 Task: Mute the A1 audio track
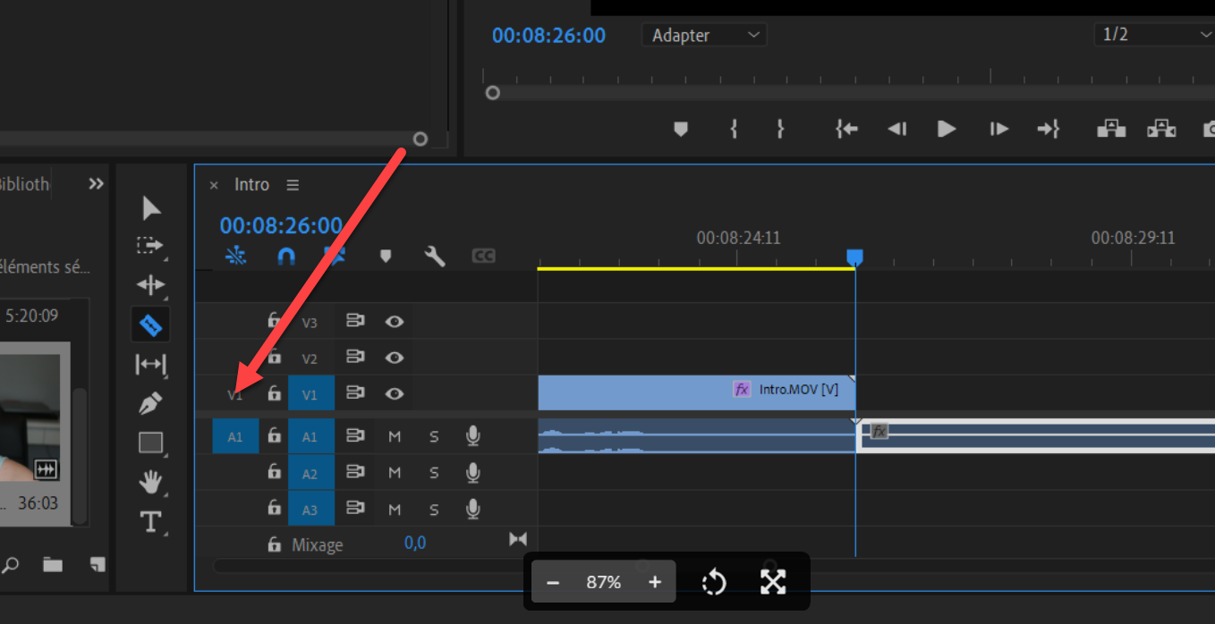394,436
